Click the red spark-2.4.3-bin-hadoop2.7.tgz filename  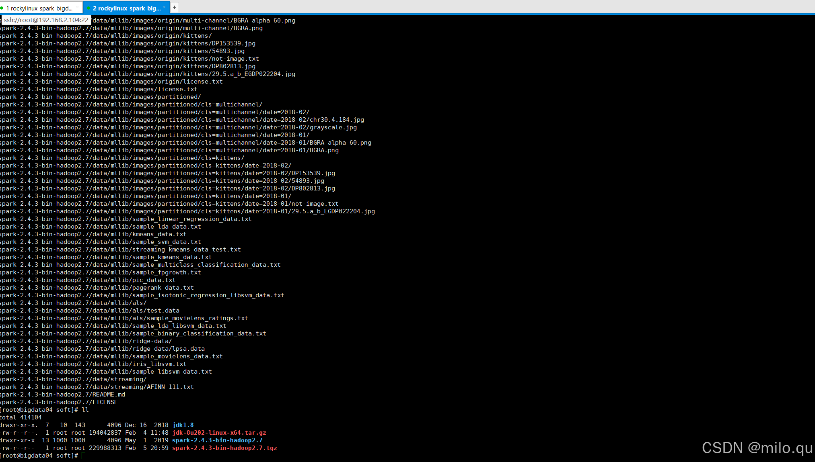pyautogui.click(x=224, y=448)
